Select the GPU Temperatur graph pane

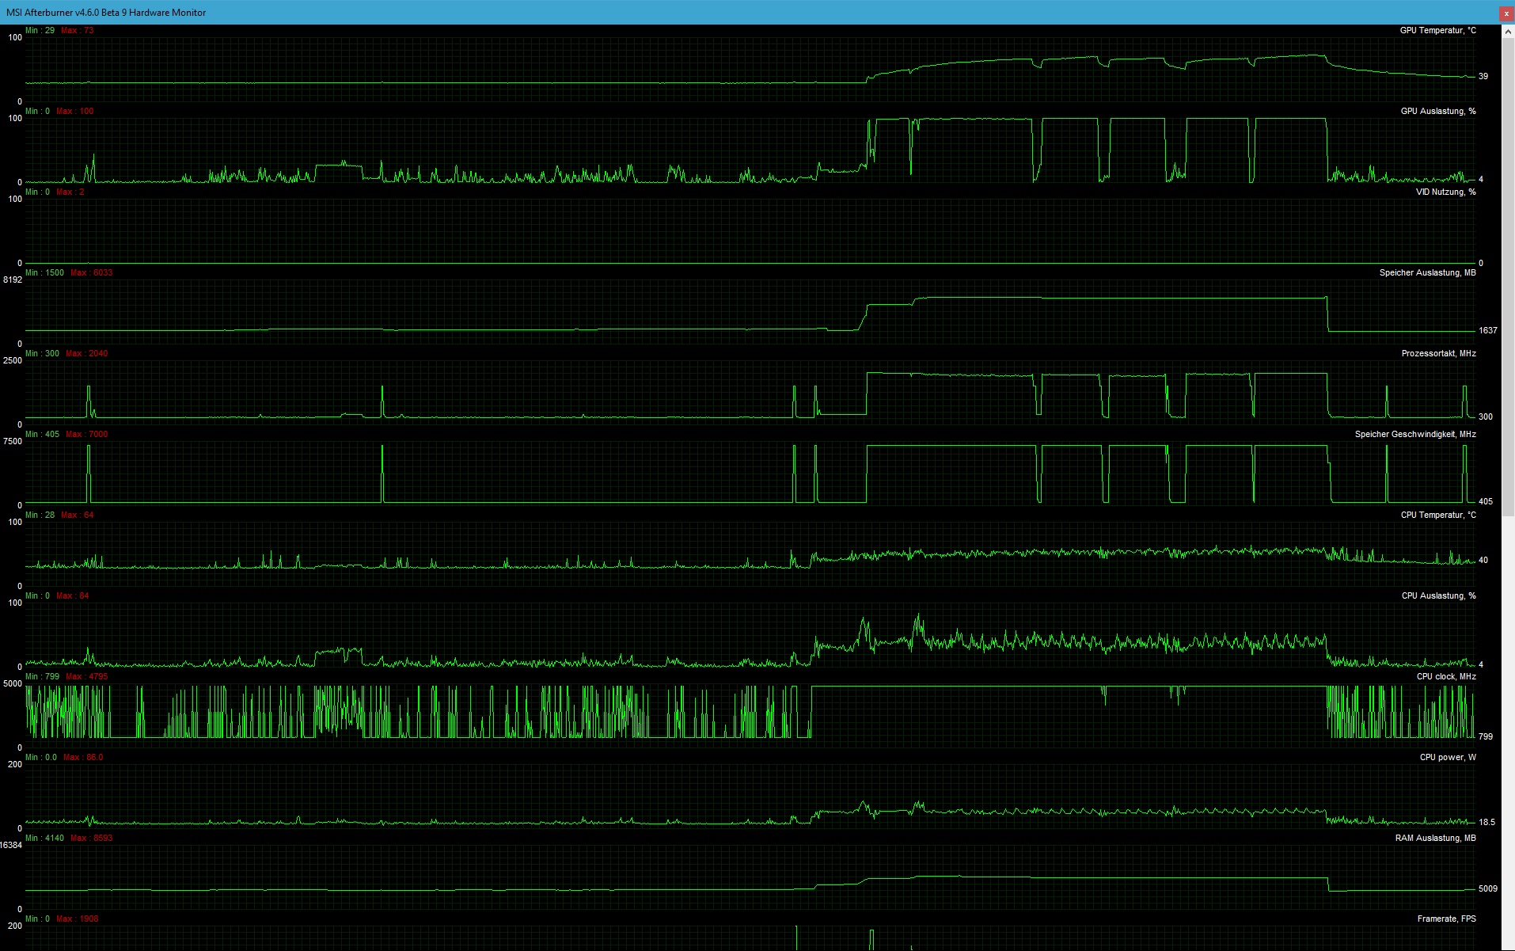712,67
